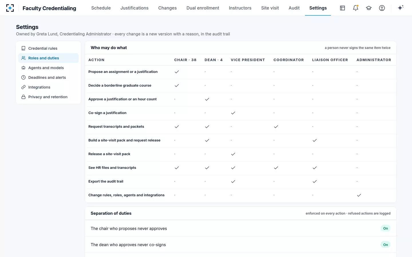Click the Faculty Credentialing logo icon
Image resolution: width=412 pixels, height=257 pixels.
(10, 8)
